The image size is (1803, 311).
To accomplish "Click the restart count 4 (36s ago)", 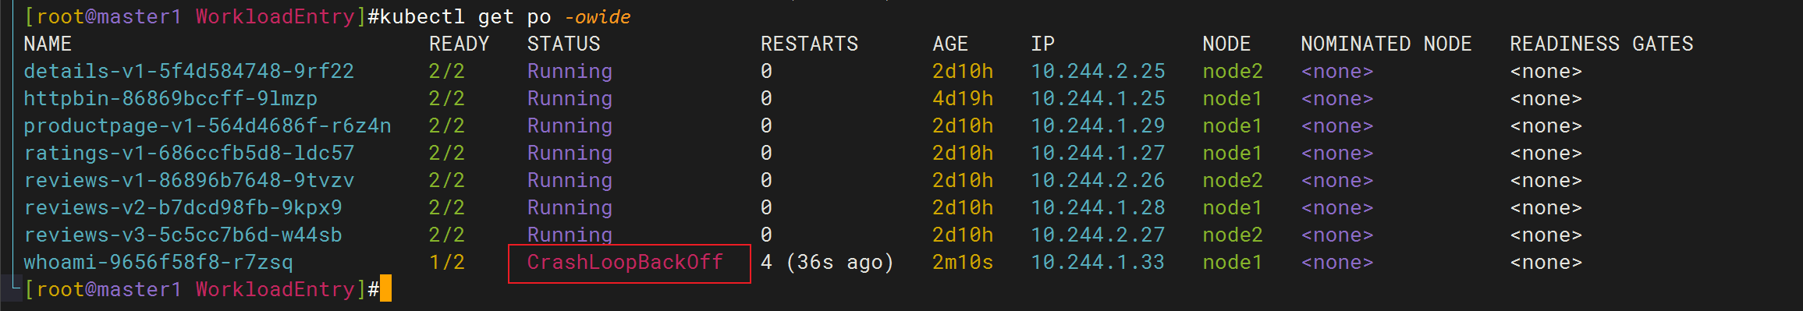I will tap(827, 263).
